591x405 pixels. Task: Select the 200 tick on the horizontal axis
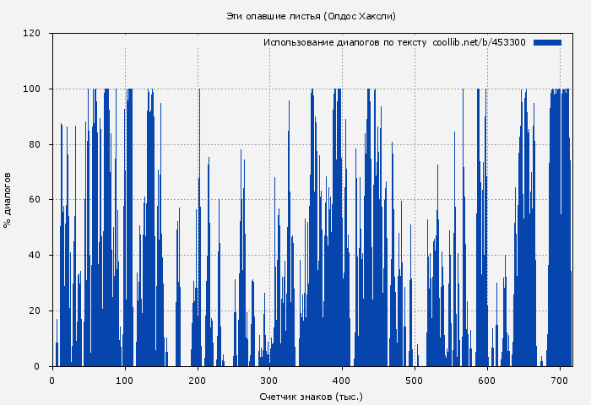click(x=198, y=381)
